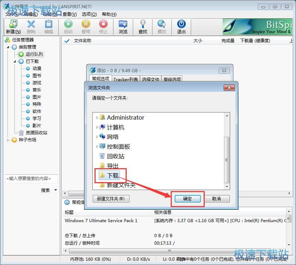296x265 pixels.
Task: Click the Play (播放) toolbar icon
Action: pos(162,27)
